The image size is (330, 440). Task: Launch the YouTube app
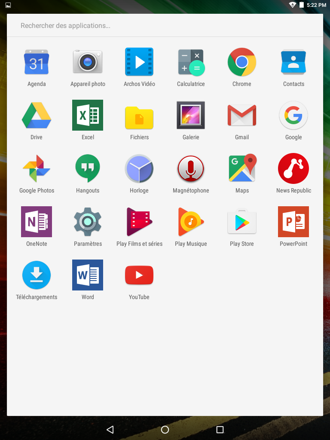coord(139,275)
